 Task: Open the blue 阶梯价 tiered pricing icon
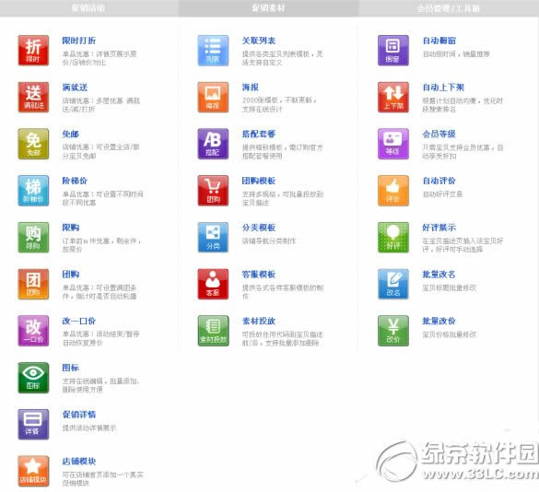[33, 191]
